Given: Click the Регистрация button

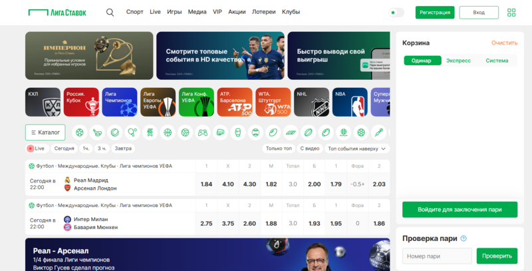Looking at the screenshot, I should [435, 13].
